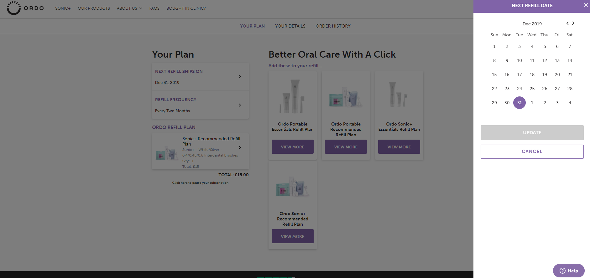Click the Next Refill Date panel header

[x=532, y=6]
